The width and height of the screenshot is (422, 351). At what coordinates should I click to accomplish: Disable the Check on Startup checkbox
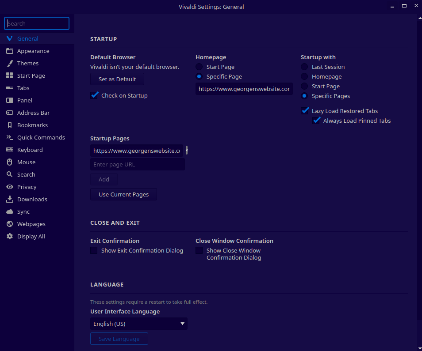pos(94,95)
